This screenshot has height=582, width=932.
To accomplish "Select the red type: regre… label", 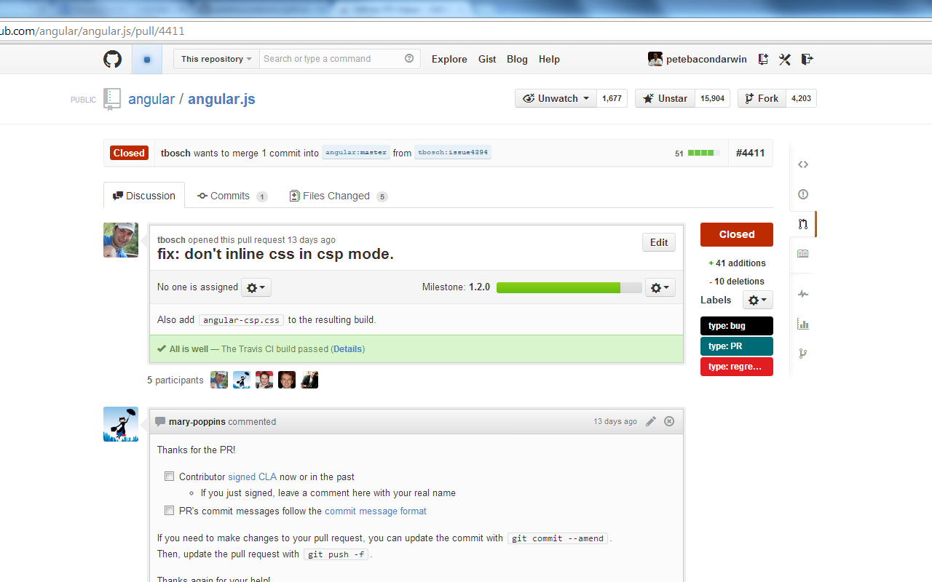I will [737, 367].
